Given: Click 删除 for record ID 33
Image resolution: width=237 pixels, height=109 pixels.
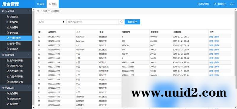Looking at the screenshot, I should pos(217,37).
